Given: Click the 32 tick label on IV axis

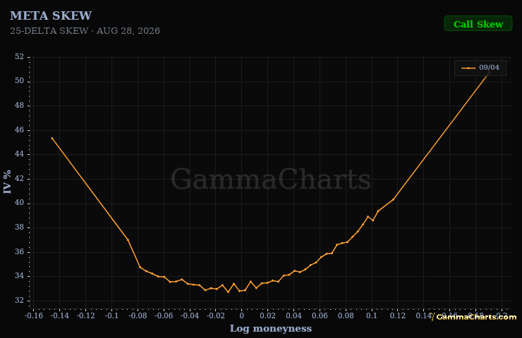Looking at the screenshot, I should (x=19, y=301).
